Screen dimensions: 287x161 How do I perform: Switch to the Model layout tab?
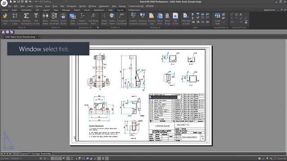pyautogui.click(x=16, y=154)
